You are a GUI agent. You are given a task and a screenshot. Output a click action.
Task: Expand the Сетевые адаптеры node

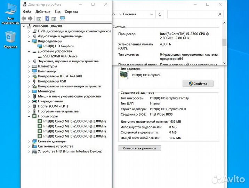pos(29,141)
